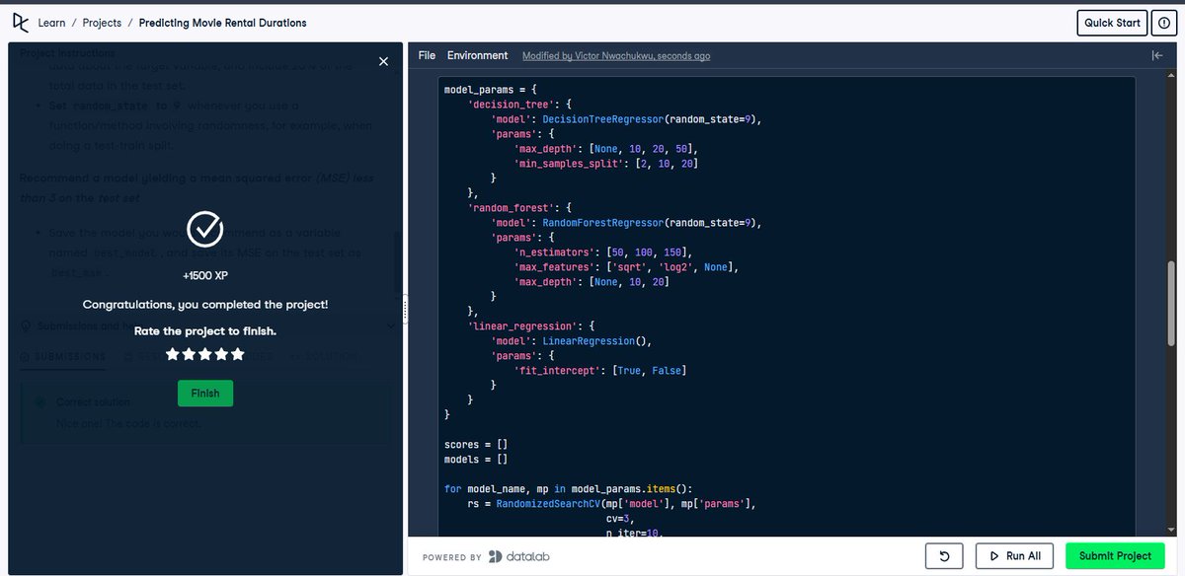Viewport: 1185px width, 576px height.
Task: Click the '+1500 XP' text
Action: coord(205,276)
